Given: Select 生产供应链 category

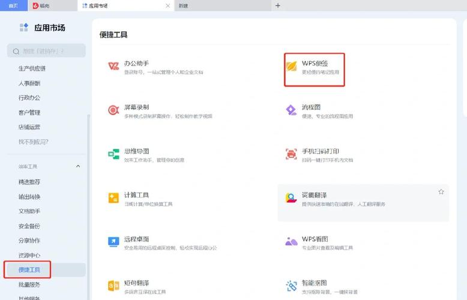Looking at the screenshot, I should pos(32,68).
